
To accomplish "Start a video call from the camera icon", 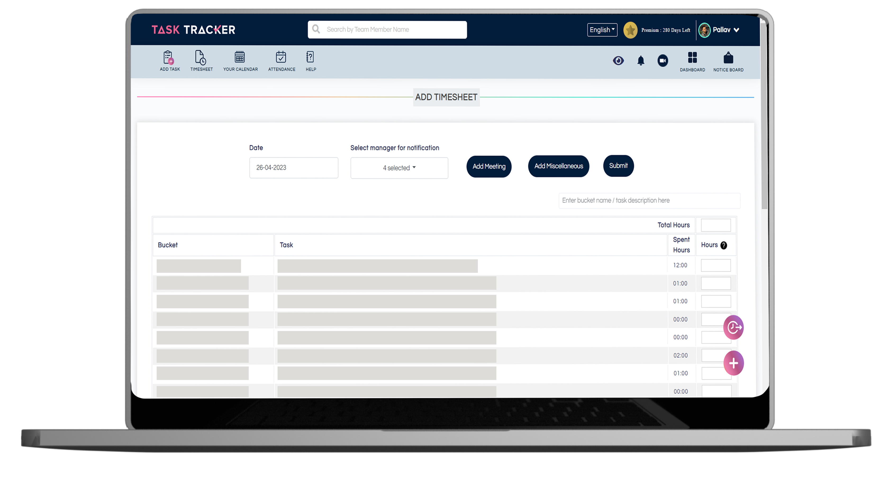I will [663, 61].
